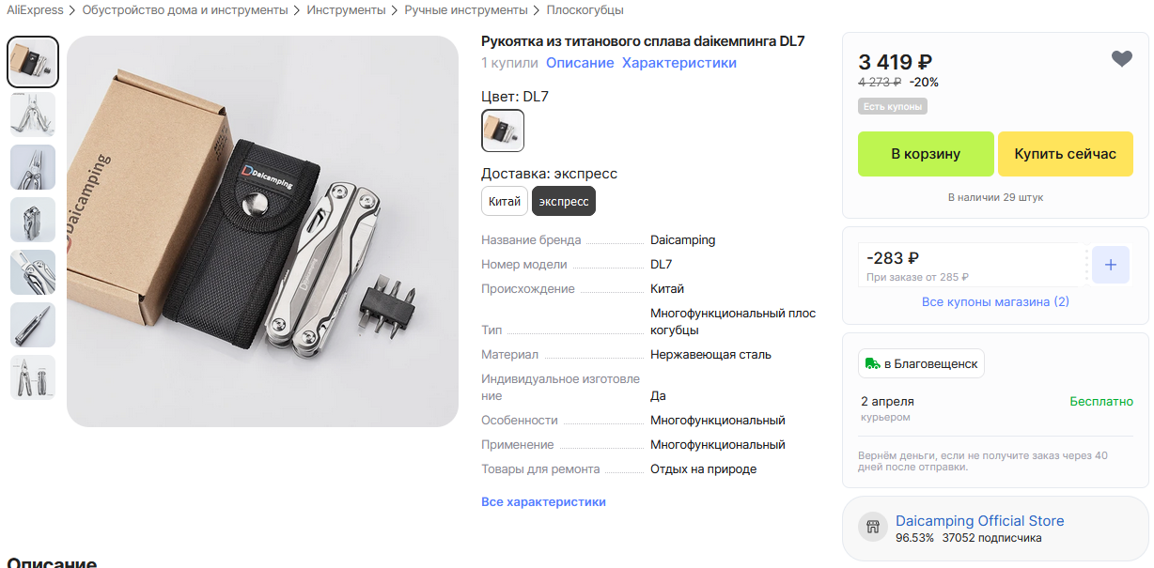The width and height of the screenshot is (1154, 568).
Task: Change delivery city в Благовещенск
Action: pyautogui.click(x=921, y=363)
